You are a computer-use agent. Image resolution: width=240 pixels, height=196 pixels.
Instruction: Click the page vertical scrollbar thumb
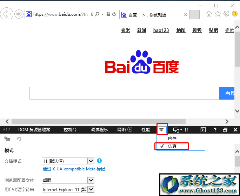237,48
